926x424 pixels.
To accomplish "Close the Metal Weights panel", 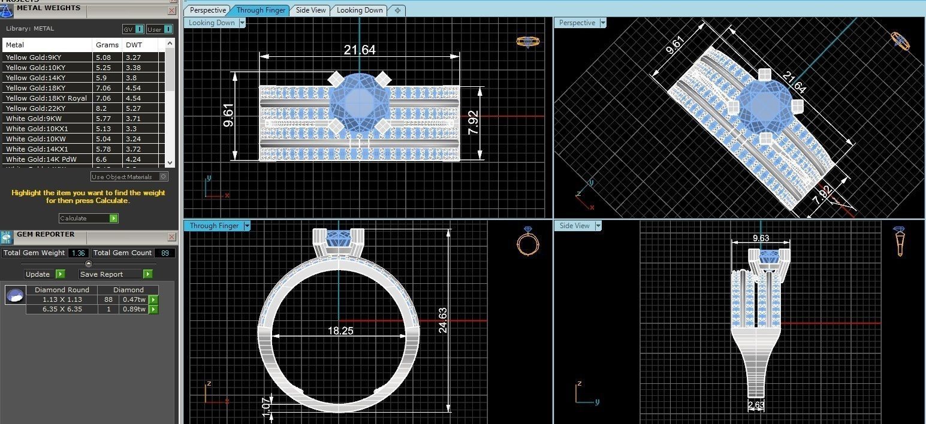I will (x=172, y=11).
